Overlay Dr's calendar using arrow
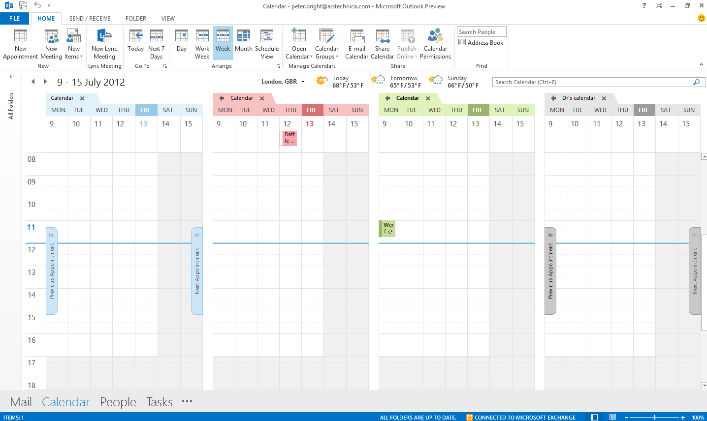The width and height of the screenshot is (707, 421). pos(553,98)
